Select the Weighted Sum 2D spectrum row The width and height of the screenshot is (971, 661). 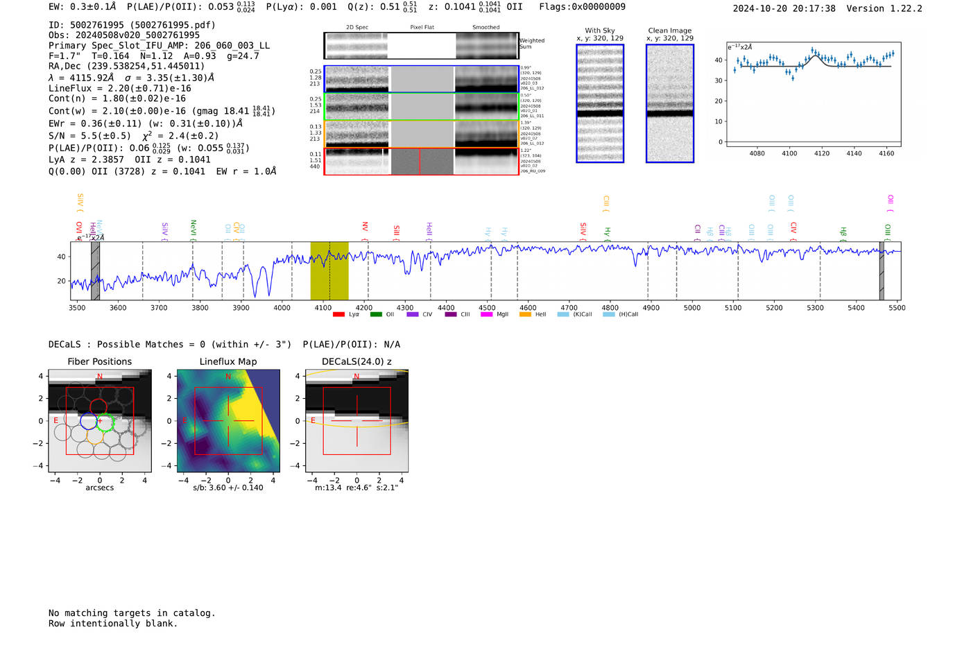(x=421, y=46)
